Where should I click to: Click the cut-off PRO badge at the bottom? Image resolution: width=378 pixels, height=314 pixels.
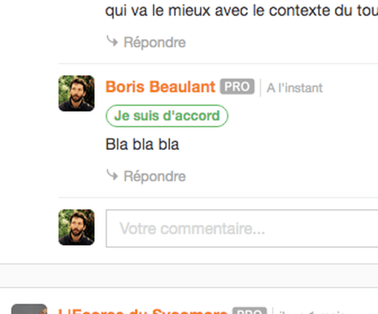(250, 311)
